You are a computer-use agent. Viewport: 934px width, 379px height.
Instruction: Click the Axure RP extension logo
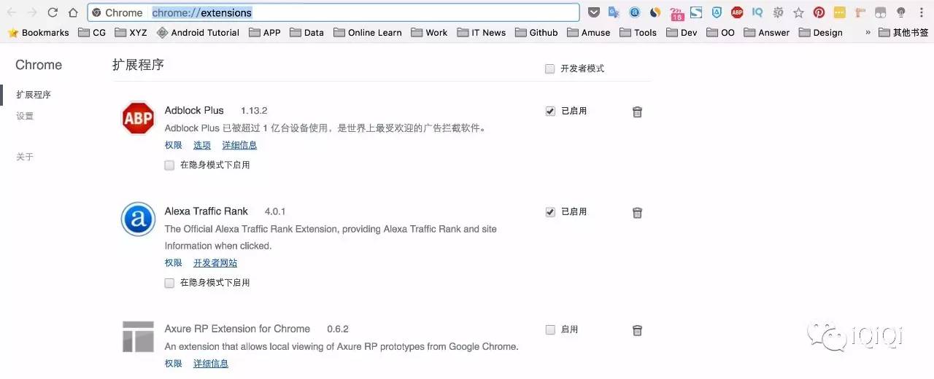pyautogui.click(x=138, y=337)
